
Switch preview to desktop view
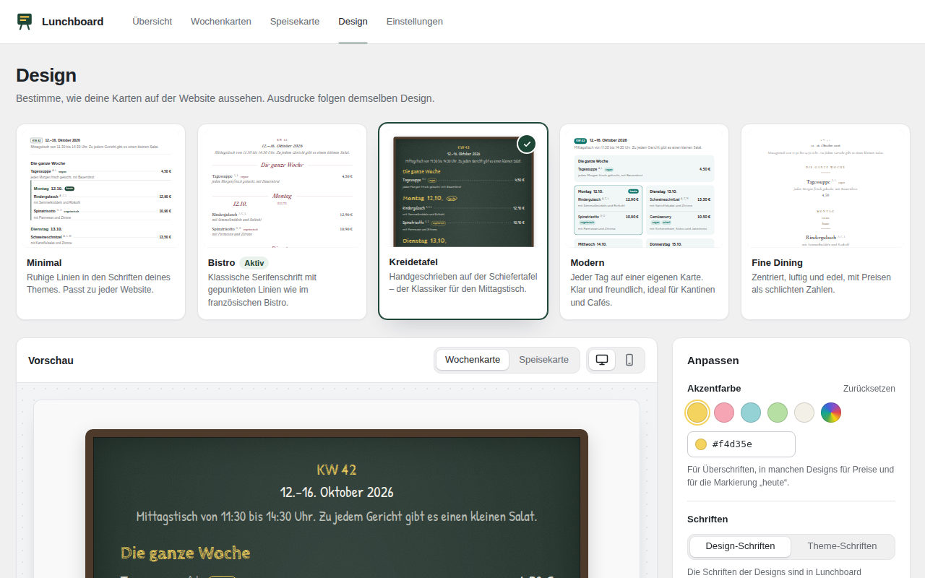(601, 360)
